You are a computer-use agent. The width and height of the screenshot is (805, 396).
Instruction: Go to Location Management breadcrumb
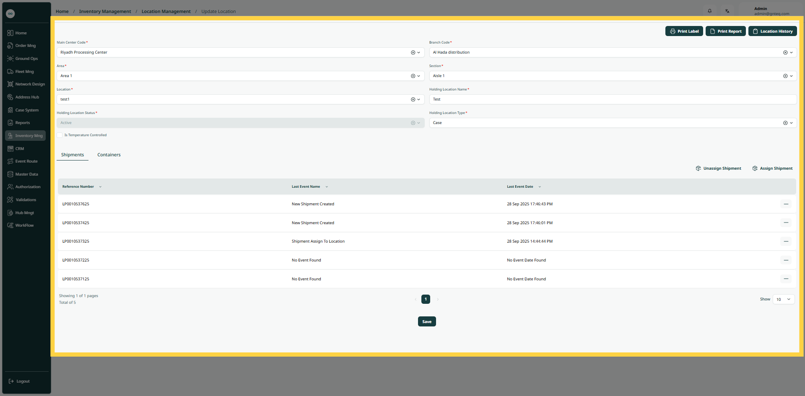tap(166, 11)
